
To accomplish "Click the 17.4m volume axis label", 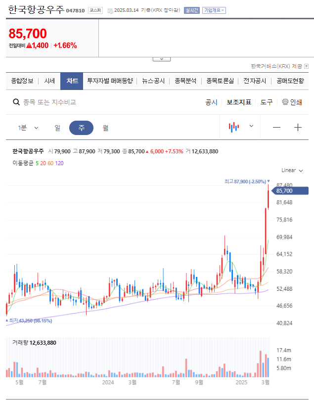I will (284, 351).
